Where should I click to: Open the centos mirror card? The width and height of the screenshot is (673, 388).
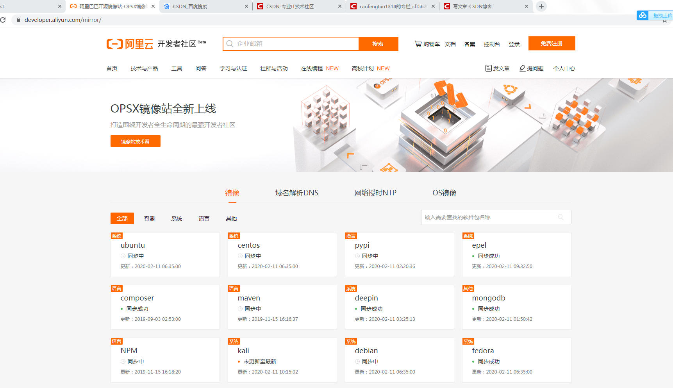pos(282,255)
